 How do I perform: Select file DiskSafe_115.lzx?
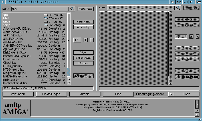35,52
